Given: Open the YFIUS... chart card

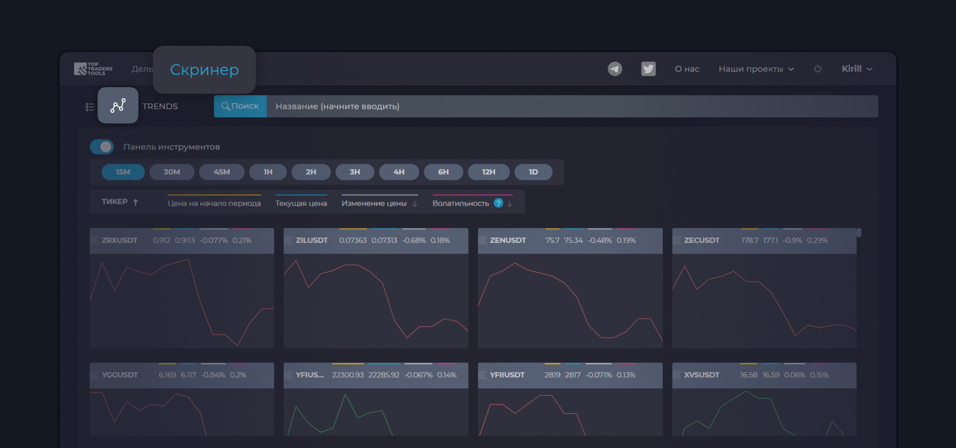Looking at the screenshot, I should [x=376, y=399].
